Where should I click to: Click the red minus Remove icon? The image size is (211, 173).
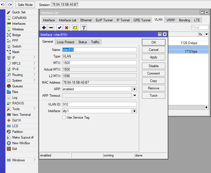point(51,28)
